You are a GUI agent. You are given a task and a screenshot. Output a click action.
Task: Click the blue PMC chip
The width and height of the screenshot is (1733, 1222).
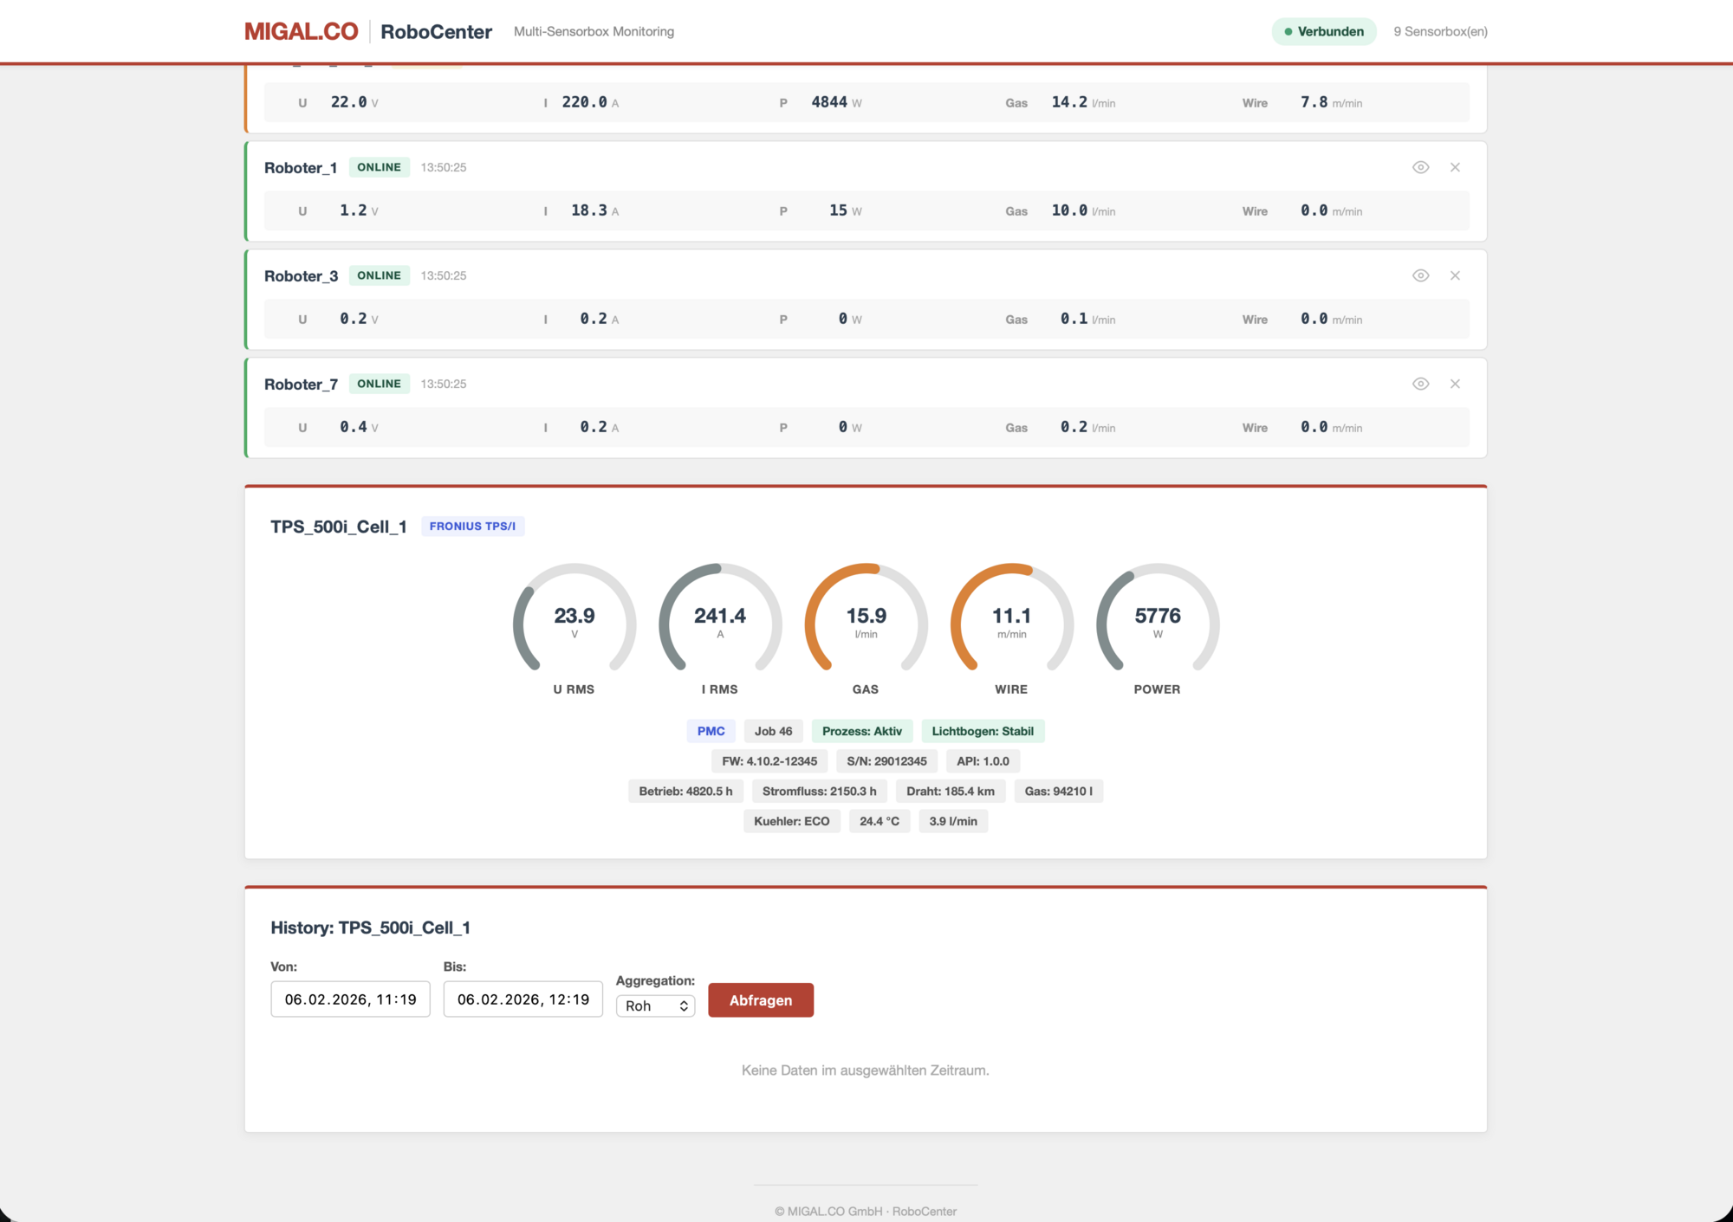tap(711, 731)
